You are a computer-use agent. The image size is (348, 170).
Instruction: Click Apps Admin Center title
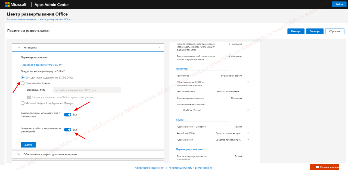[x=52, y=5]
